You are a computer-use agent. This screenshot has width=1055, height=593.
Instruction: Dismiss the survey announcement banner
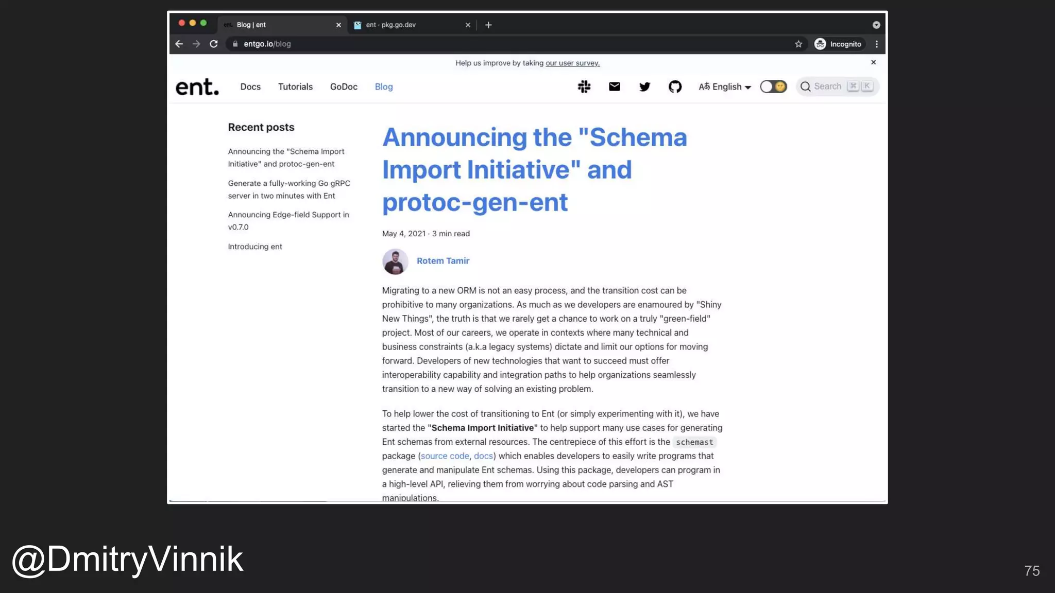(x=873, y=62)
